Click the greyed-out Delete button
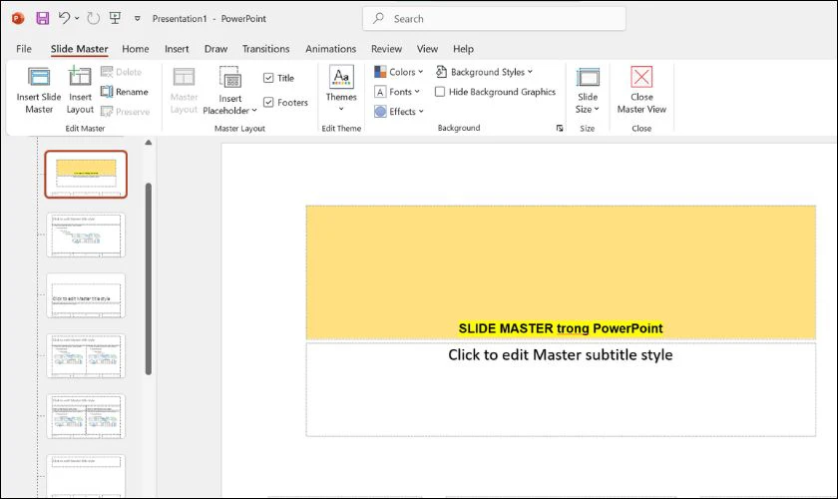Screen dimensions: 838x499 (x=122, y=72)
